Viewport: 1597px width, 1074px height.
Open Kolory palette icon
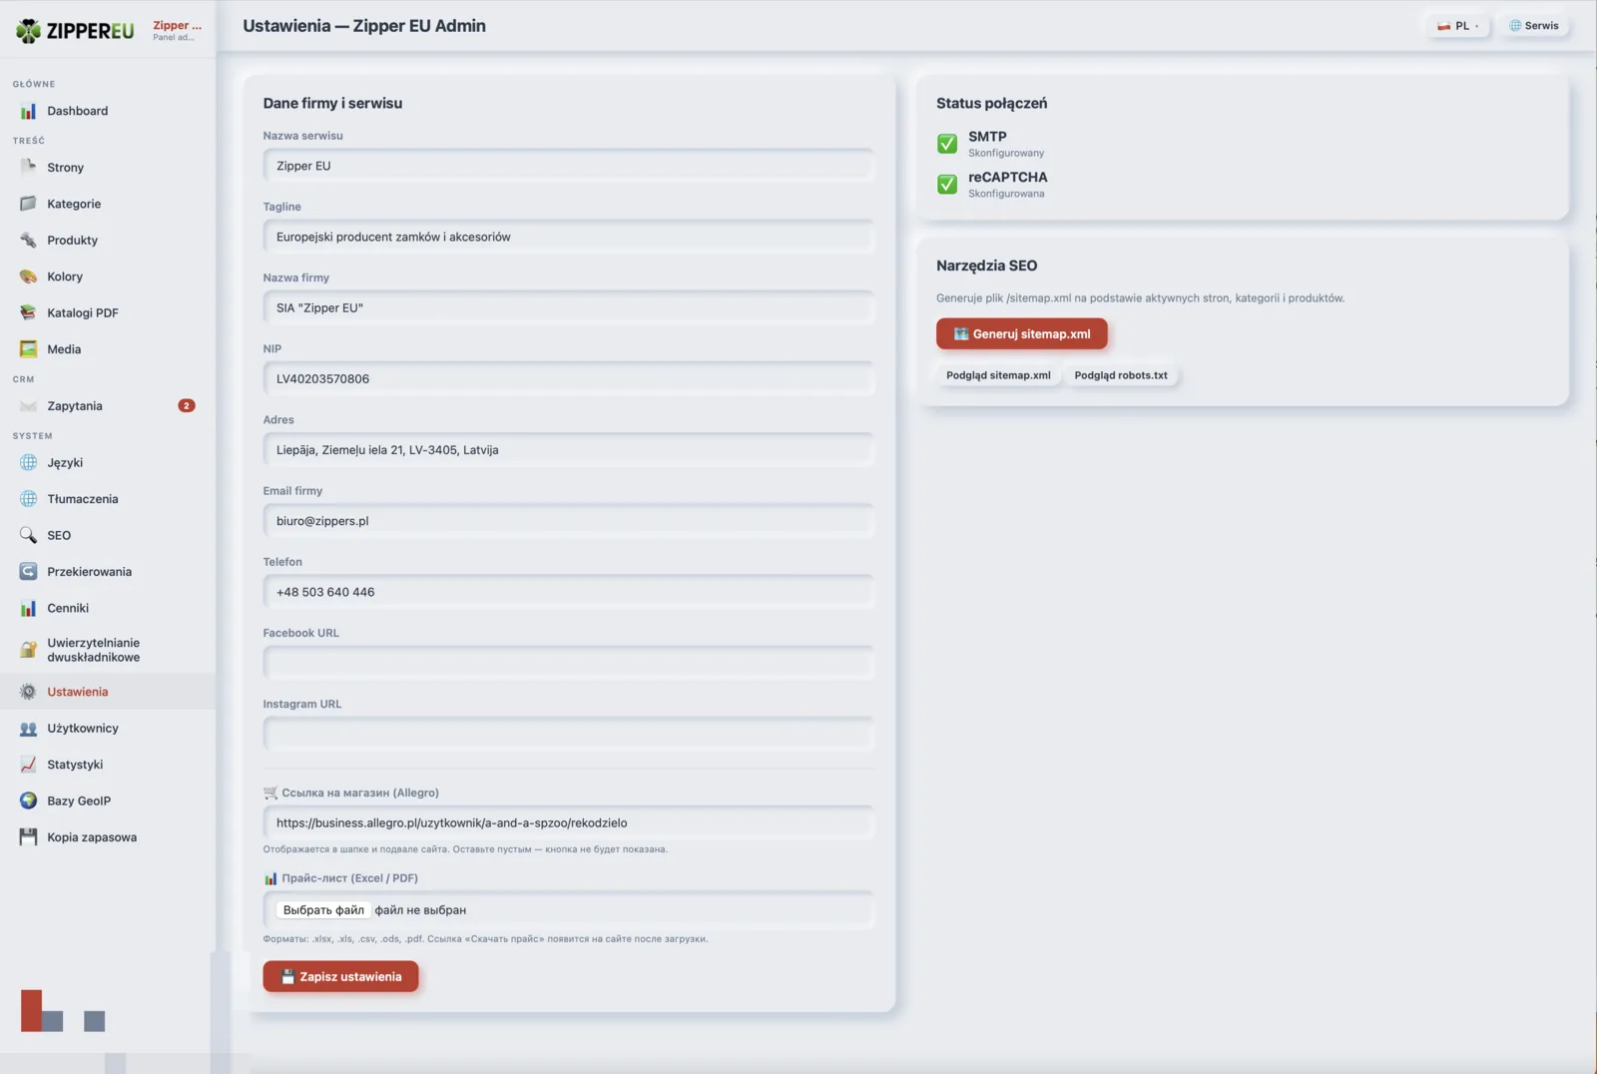pyautogui.click(x=28, y=276)
